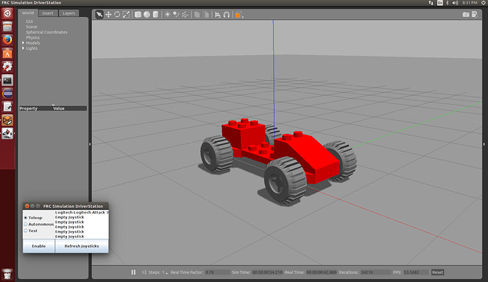Open text editor from launcher
Image resolution: width=488 pixels, height=282 pixels.
click(x=7, y=107)
